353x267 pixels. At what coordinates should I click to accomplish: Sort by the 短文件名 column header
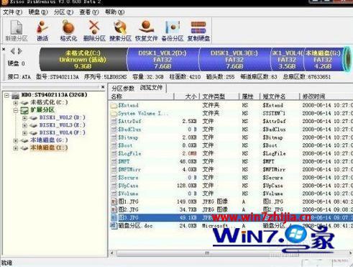click(280, 96)
